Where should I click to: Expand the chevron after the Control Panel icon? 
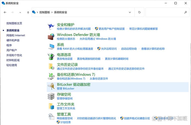point(37,12)
